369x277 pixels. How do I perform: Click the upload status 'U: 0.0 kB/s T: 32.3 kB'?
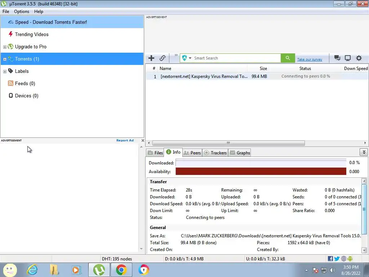click(x=266, y=259)
